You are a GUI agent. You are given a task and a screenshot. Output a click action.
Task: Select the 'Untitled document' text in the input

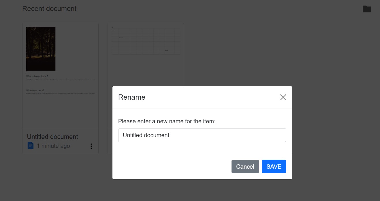[x=146, y=135]
